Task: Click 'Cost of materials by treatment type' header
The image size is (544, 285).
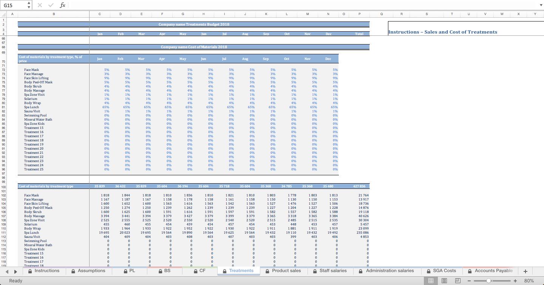Action: 46,186
